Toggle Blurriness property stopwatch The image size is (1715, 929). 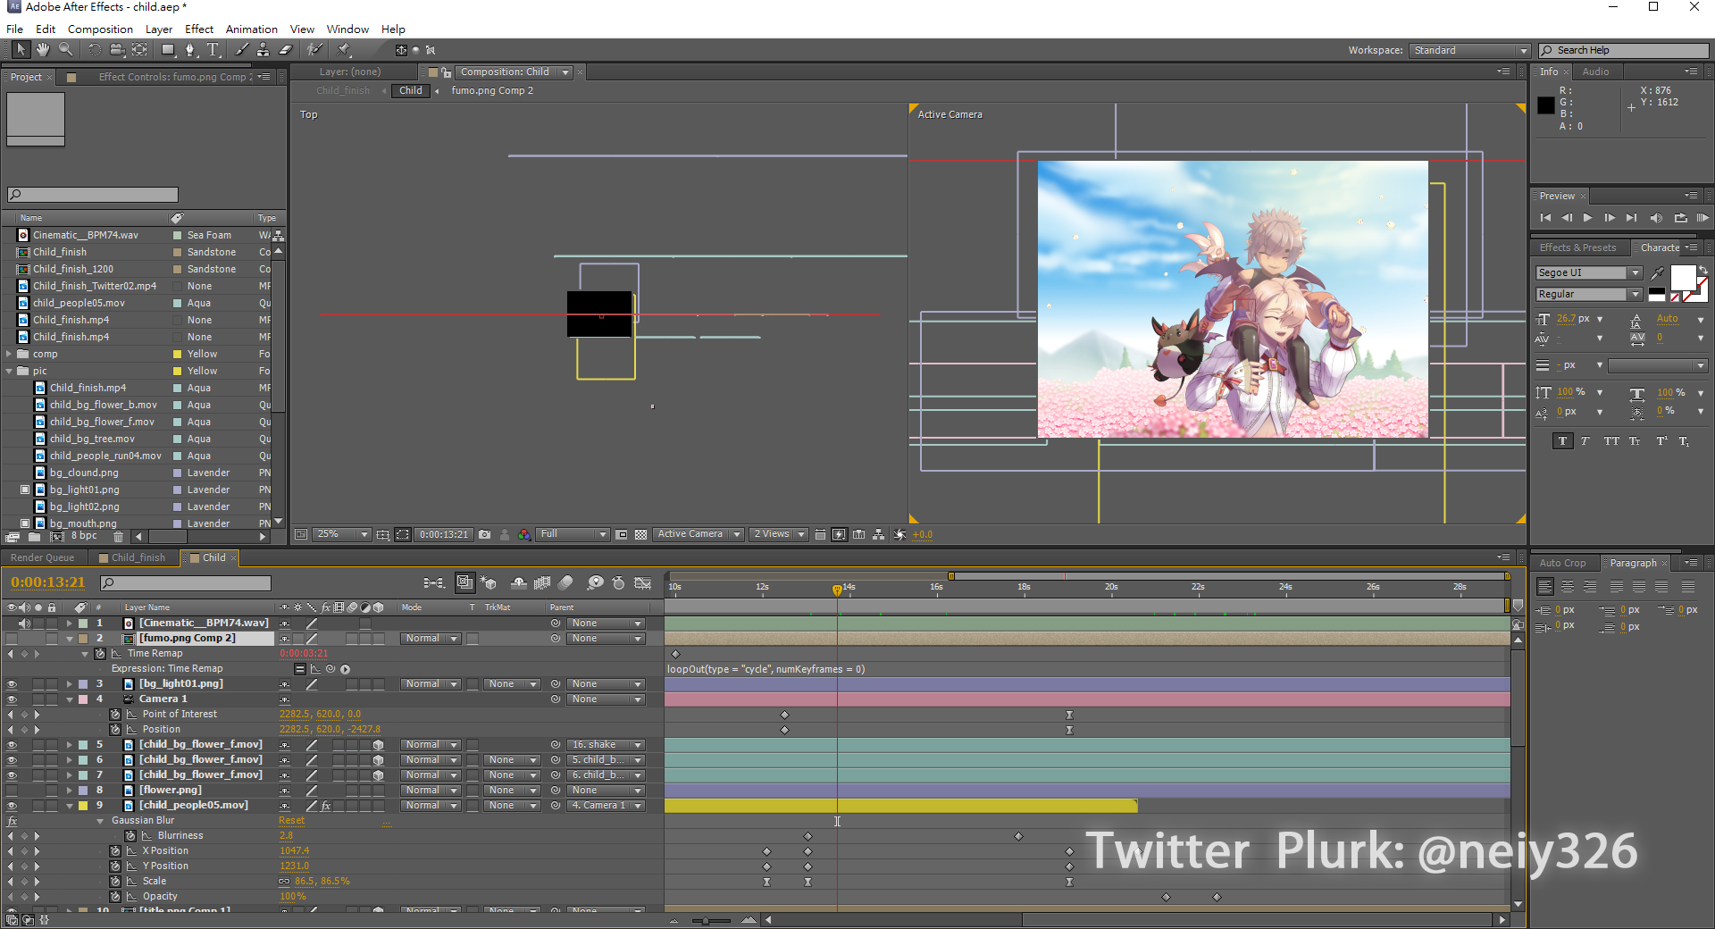click(x=130, y=835)
